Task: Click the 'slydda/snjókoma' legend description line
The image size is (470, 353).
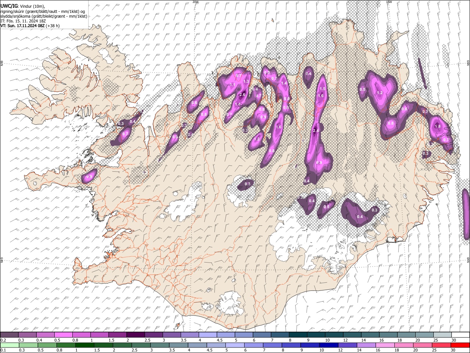Action: tap(44, 16)
